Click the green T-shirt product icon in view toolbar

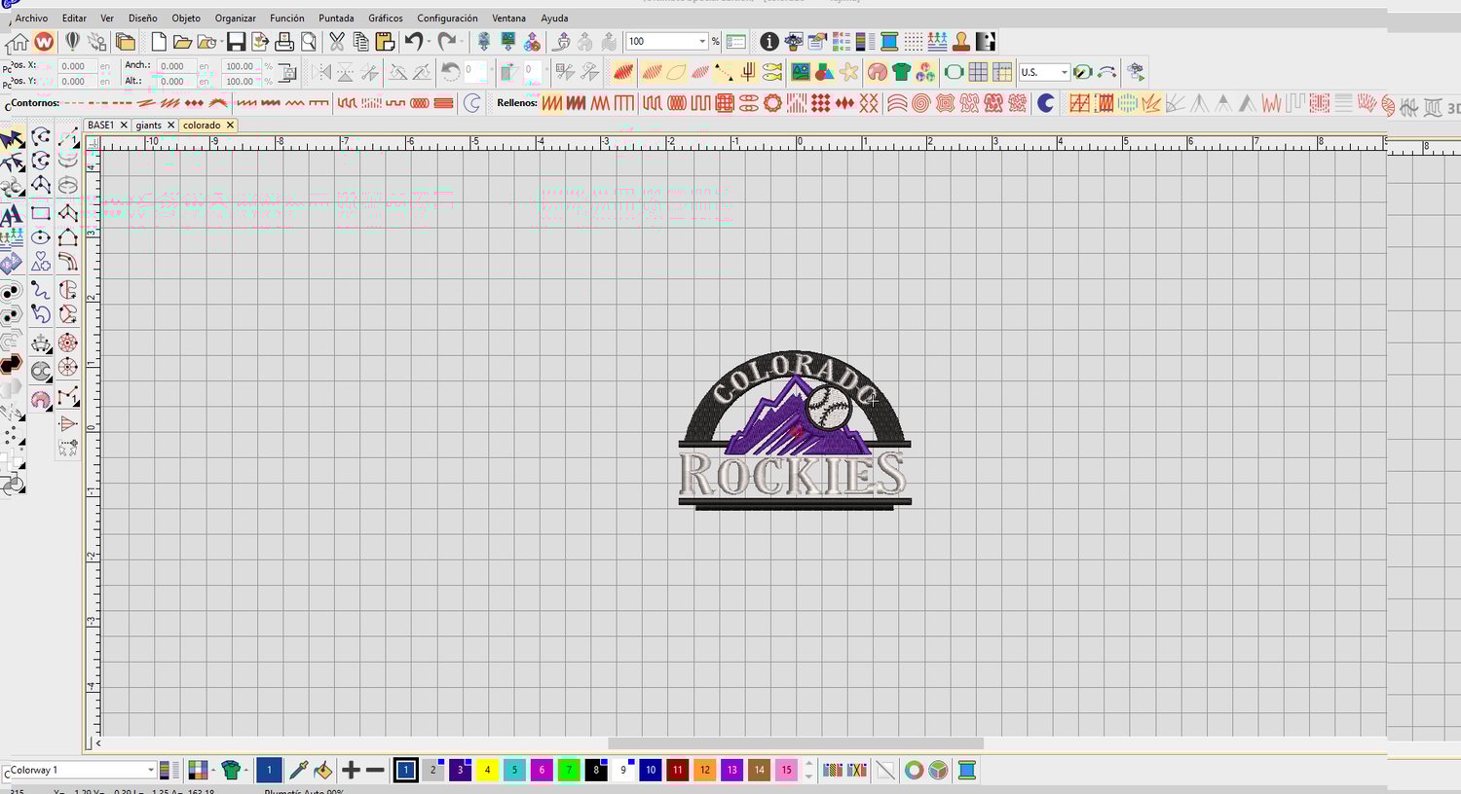pos(901,72)
